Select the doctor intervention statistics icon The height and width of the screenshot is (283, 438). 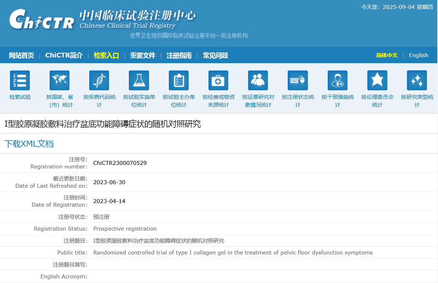point(337,80)
